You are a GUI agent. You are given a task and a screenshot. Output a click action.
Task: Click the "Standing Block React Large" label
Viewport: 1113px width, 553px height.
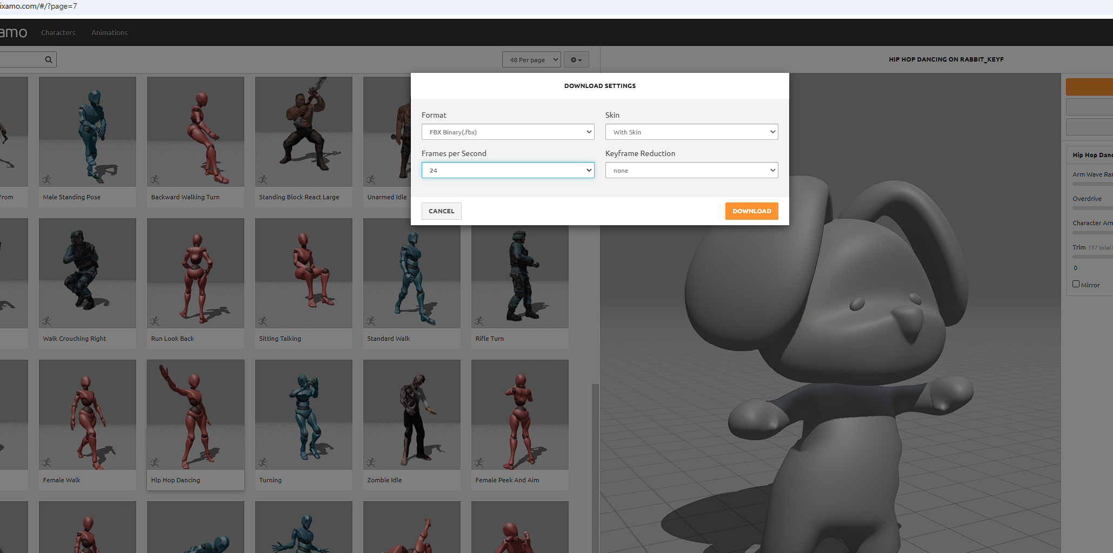(299, 197)
